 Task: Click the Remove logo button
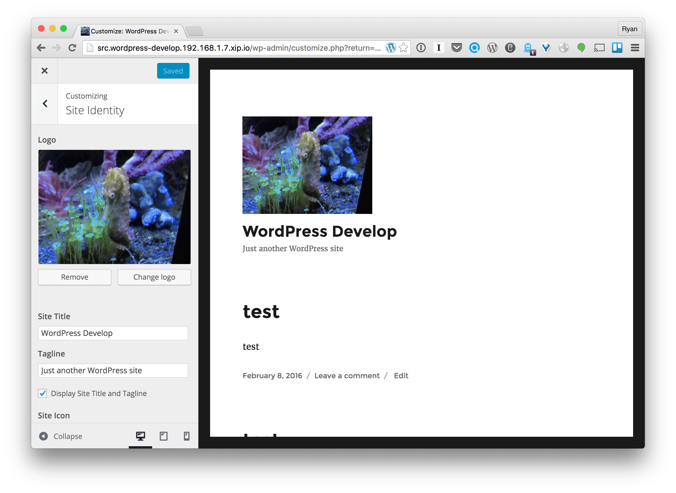click(x=75, y=277)
